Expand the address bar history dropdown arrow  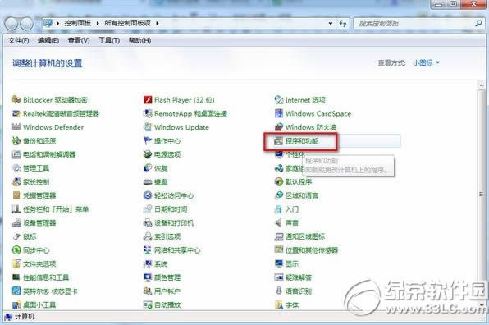pyautogui.click(x=331, y=24)
